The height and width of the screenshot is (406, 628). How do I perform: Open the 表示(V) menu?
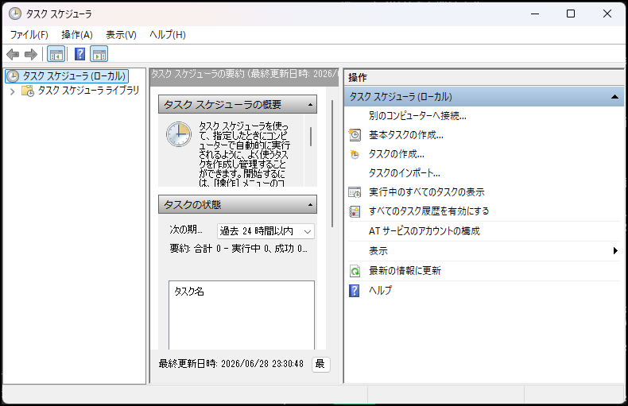pyautogui.click(x=121, y=35)
